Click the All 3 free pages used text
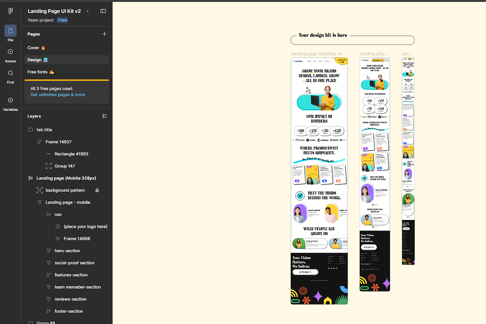This screenshot has height=324, width=486. tap(52, 88)
